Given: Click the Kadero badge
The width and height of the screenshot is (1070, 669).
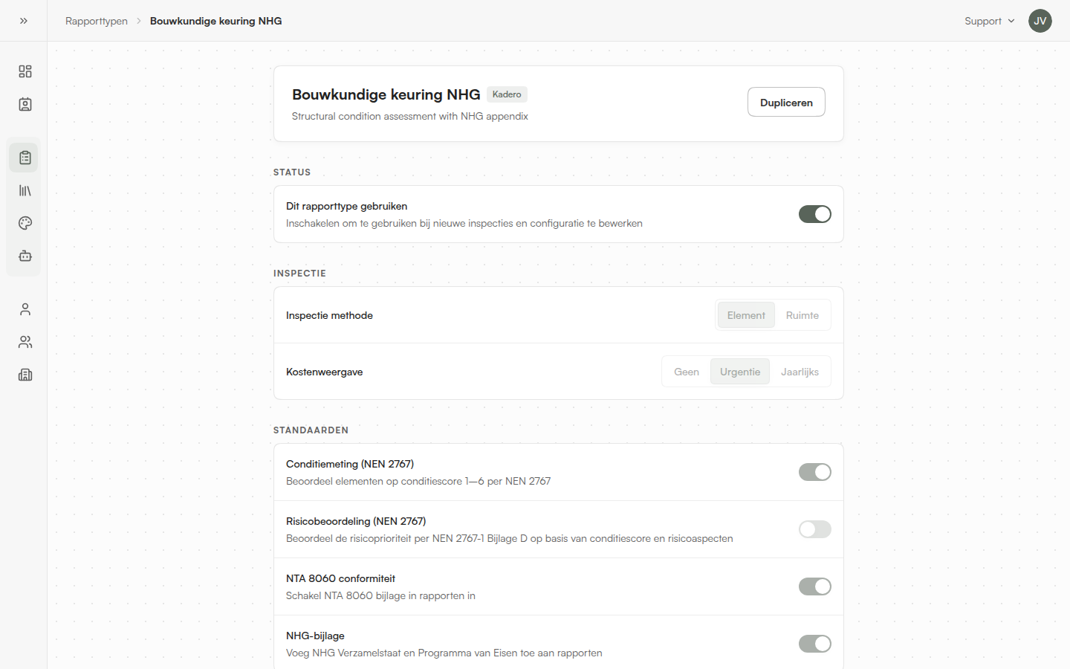Looking at the screenshot, I should tap(507, 94).
